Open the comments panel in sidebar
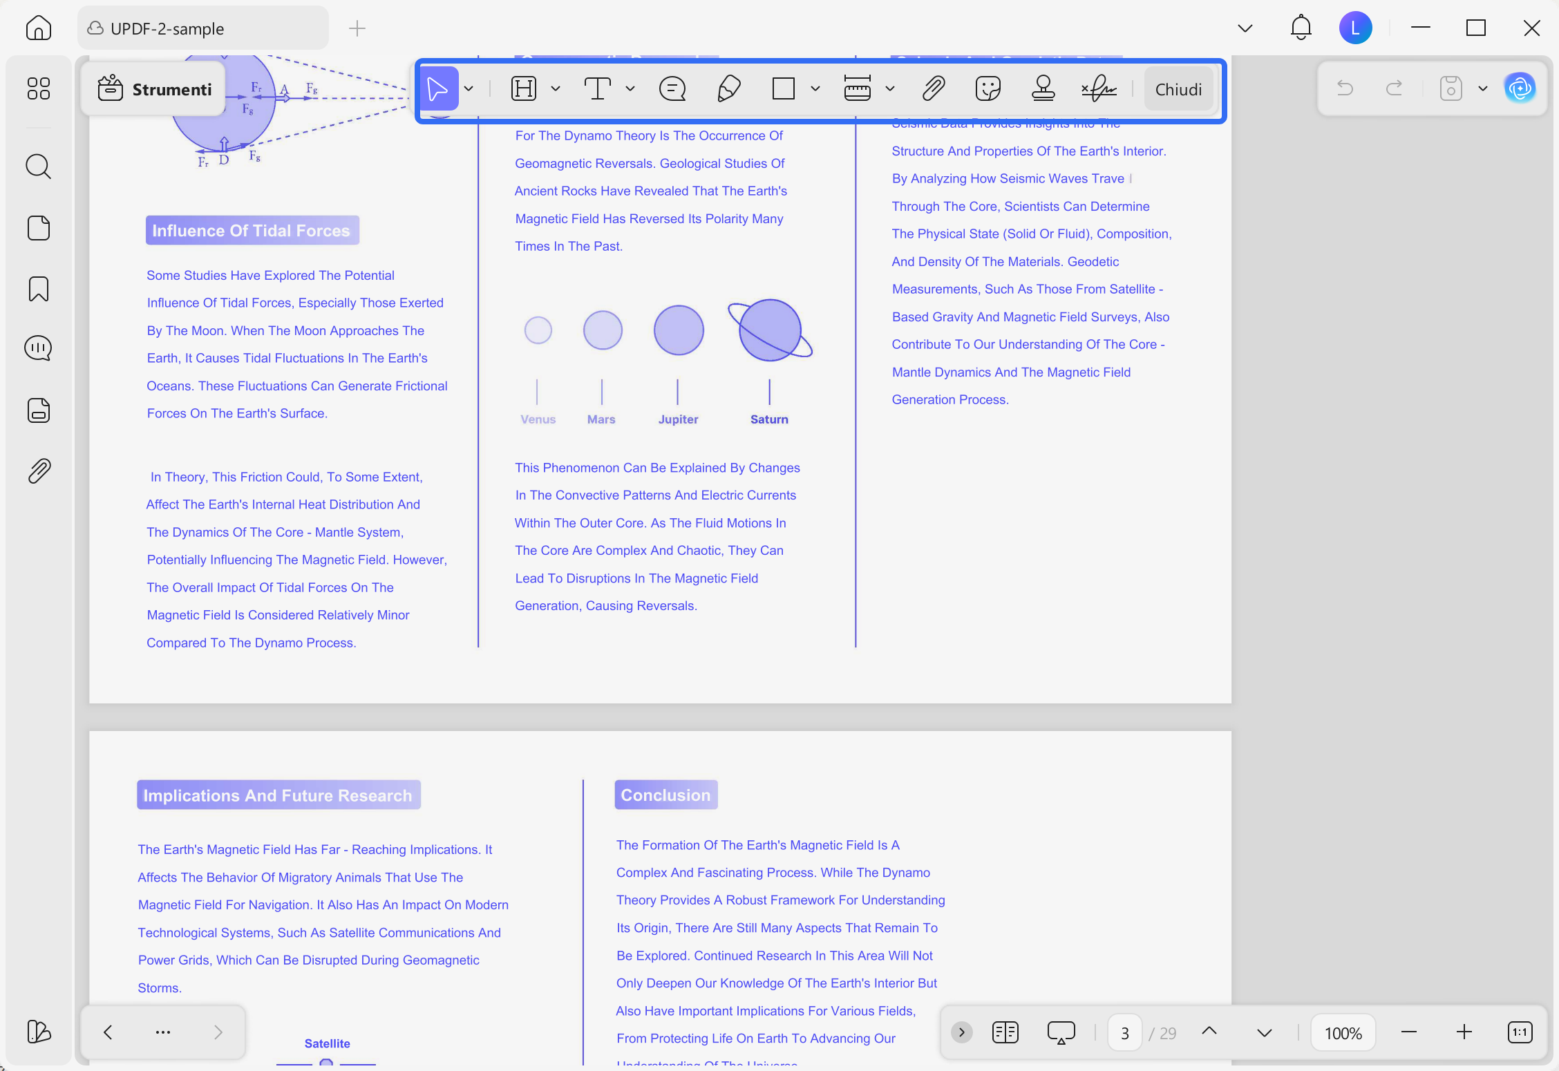Screen dimensions: 1559x1071 click(x=39, y=348)
